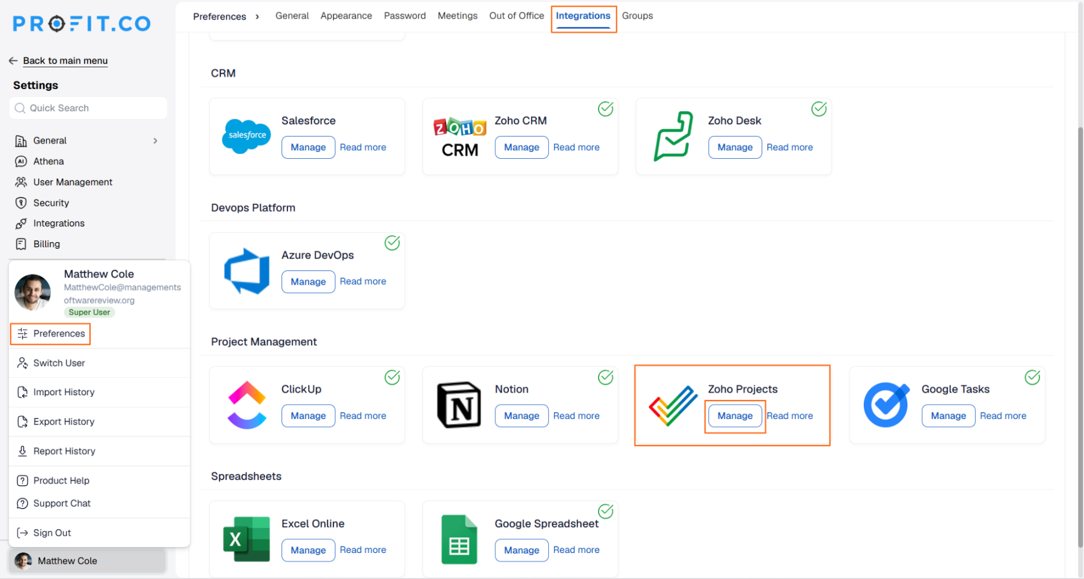Screen dimensions: 1084x579
Task: Click the Integrations plug icon in sidebar
Action: (21, 223)
